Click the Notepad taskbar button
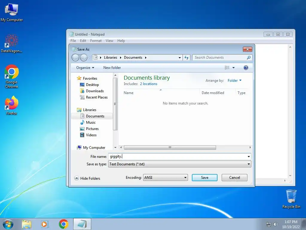Viewport: 306px width, 230px height. [82, 224]
